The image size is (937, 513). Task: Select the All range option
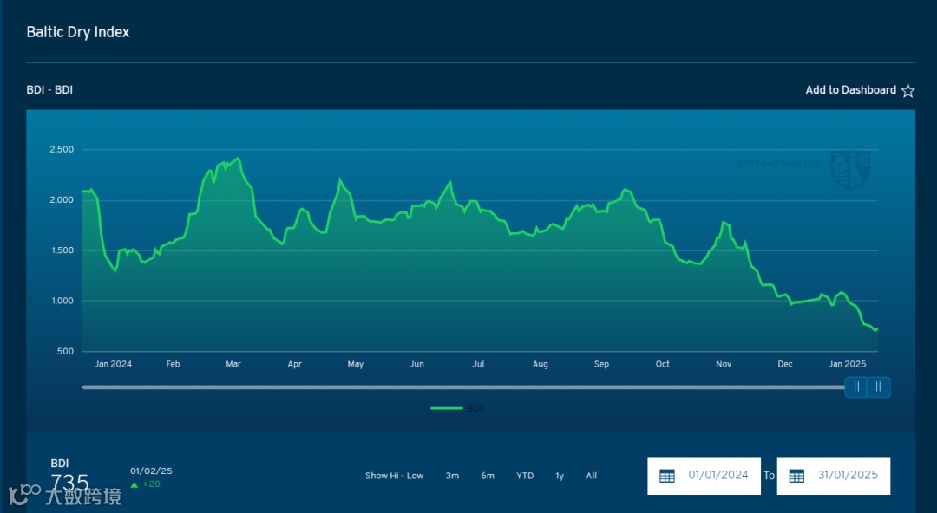point(591,476)
